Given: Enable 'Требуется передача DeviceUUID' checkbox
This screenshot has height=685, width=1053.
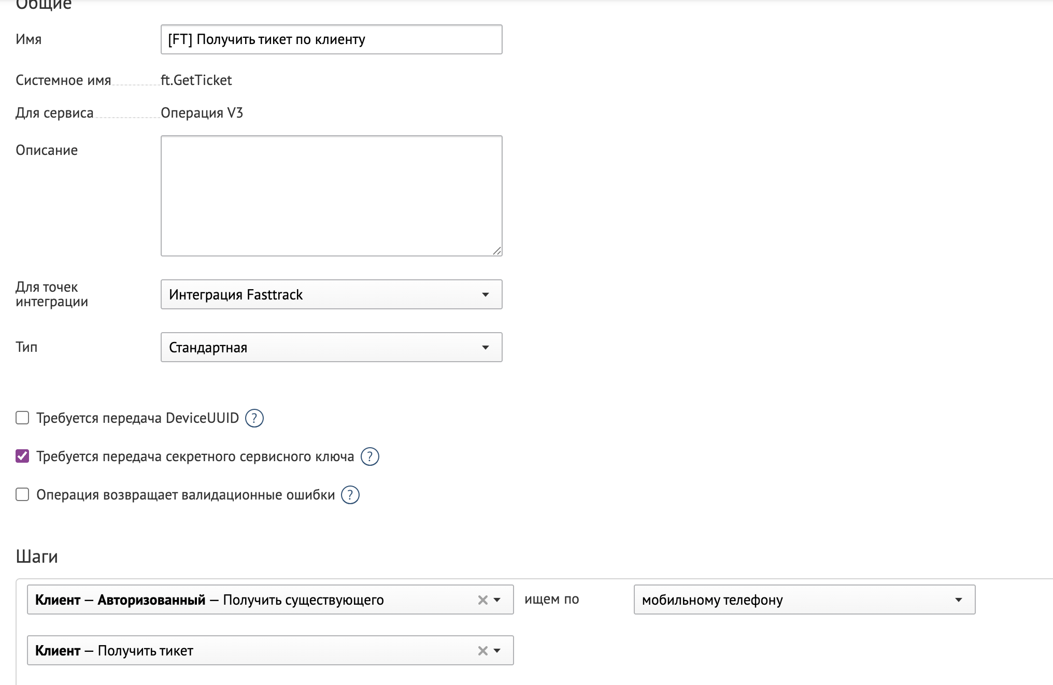Looking at the screenshot, I should 22,418.
